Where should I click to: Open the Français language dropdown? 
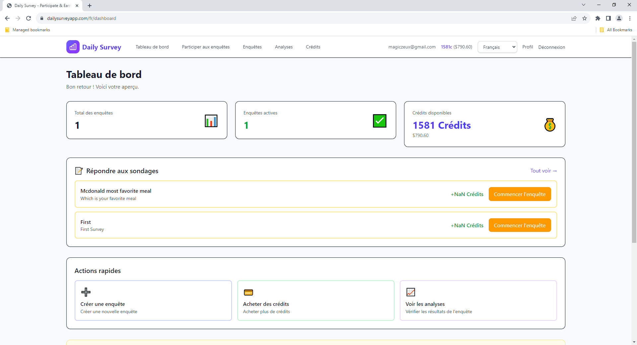[497, 47]
